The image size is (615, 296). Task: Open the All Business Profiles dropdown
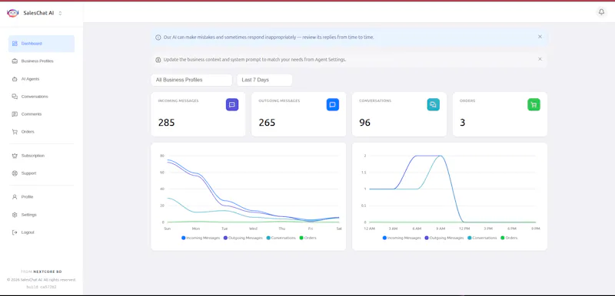tap(191, 80)
